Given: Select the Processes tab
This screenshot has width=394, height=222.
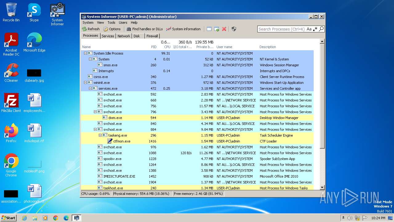Looking at the screenshot, I should 90,35.
